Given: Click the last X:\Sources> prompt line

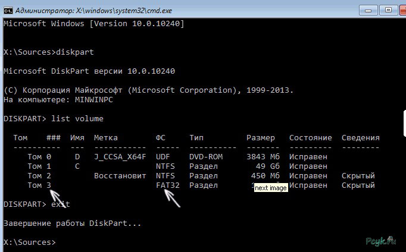Looking at the screenshot, I should [x=29, y=242].
